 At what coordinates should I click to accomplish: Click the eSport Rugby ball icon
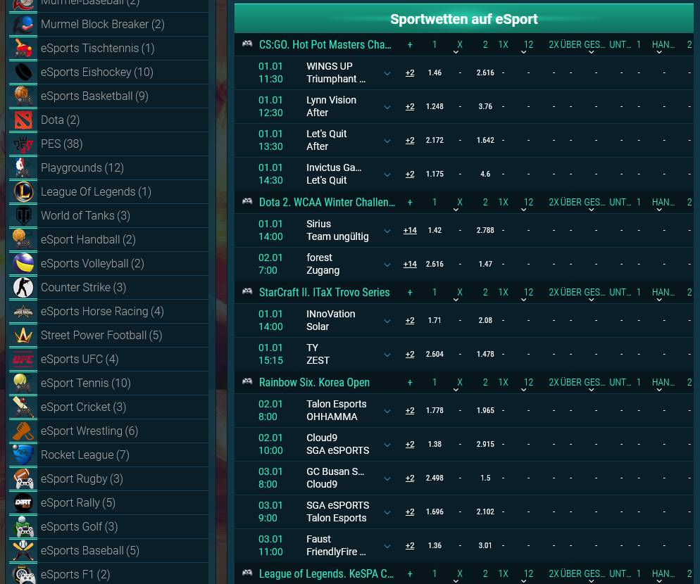pyautogui.click(x=23, y=478)
